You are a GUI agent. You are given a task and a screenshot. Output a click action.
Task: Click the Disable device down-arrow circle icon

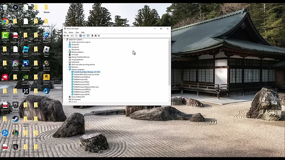pos(99,36)
